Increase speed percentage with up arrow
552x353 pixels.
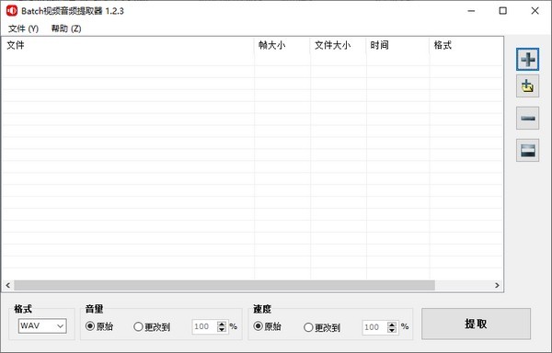click(392, 325)
